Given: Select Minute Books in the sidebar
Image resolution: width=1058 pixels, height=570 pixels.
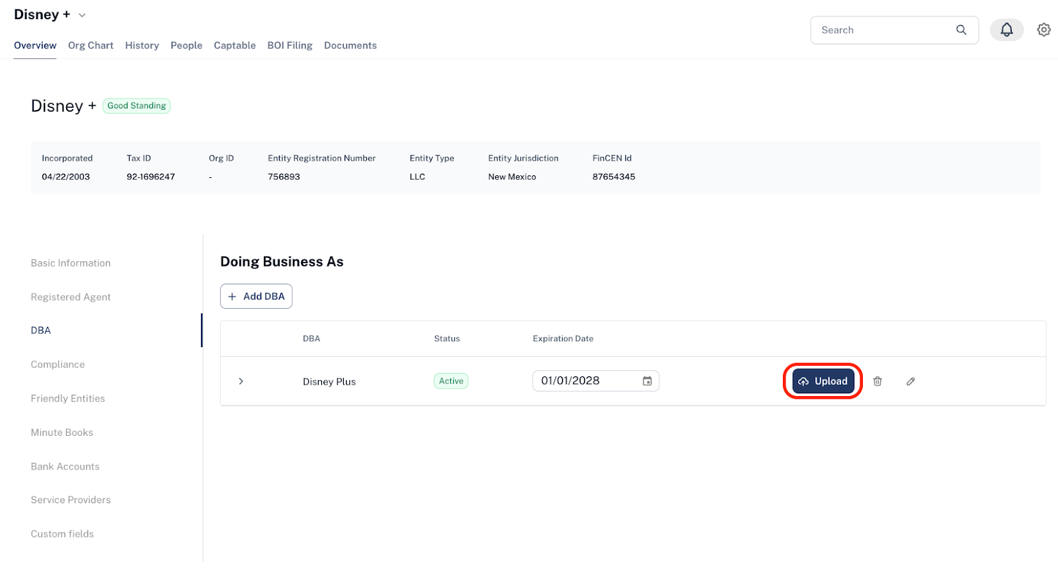Looking at the screenshot, I should click(62, 432).
